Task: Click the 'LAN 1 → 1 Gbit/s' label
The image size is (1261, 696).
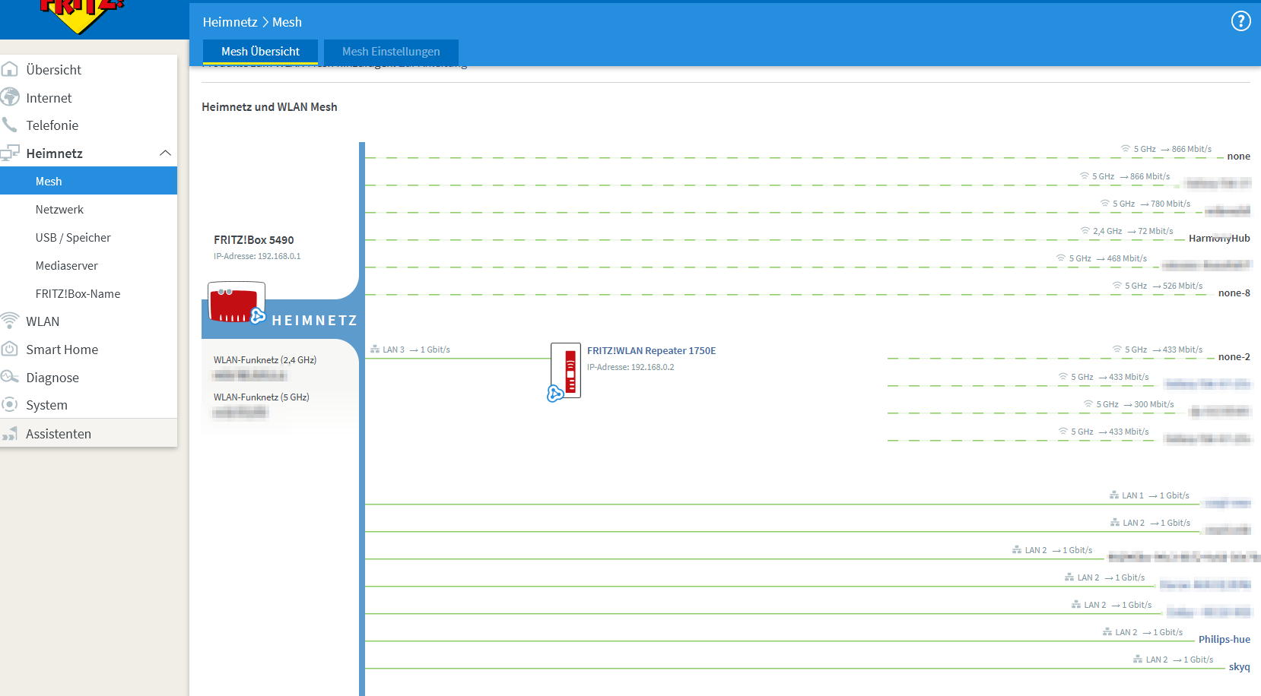Action: tap(1156, 495)
